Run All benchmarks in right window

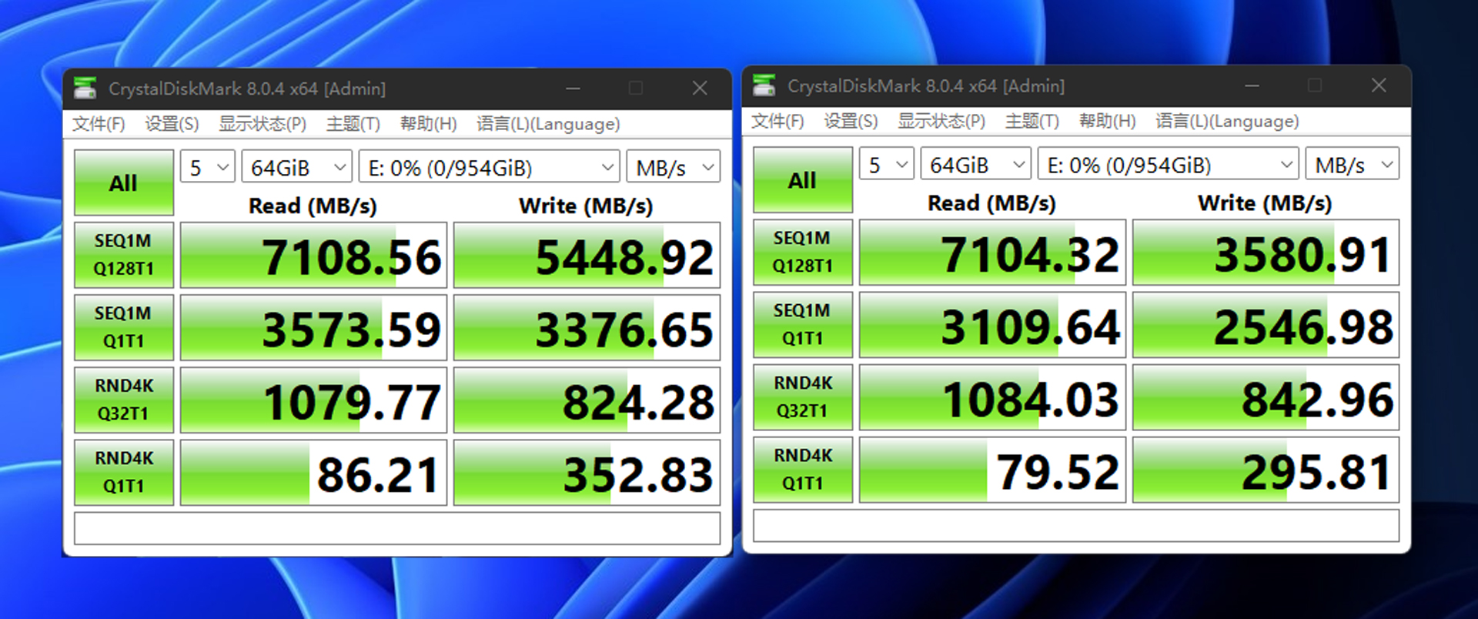tap(803, 179)
